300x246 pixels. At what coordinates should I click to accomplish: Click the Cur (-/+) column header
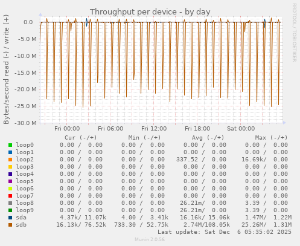coord(81,138)
